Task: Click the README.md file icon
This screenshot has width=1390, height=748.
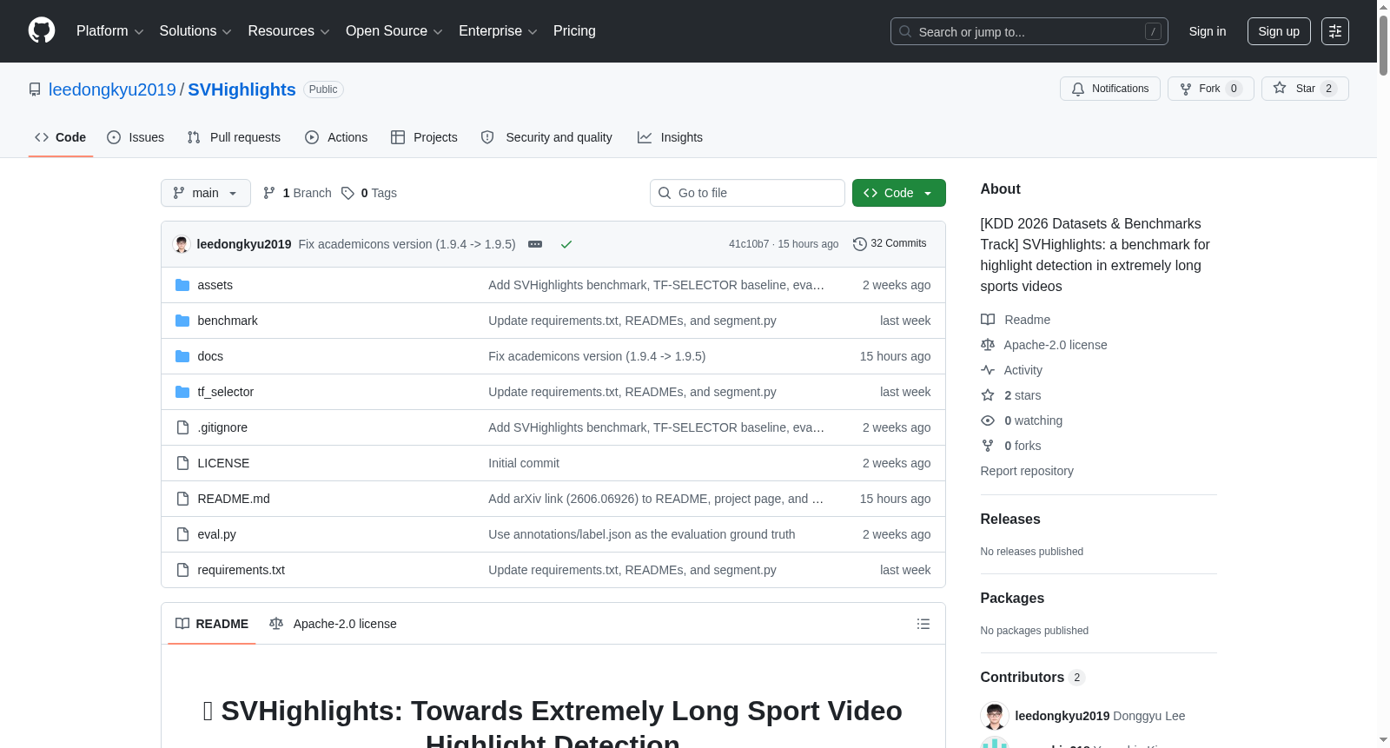Action: coord(182,499)
